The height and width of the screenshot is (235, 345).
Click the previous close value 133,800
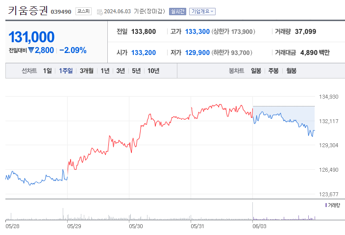coord(144,31)
